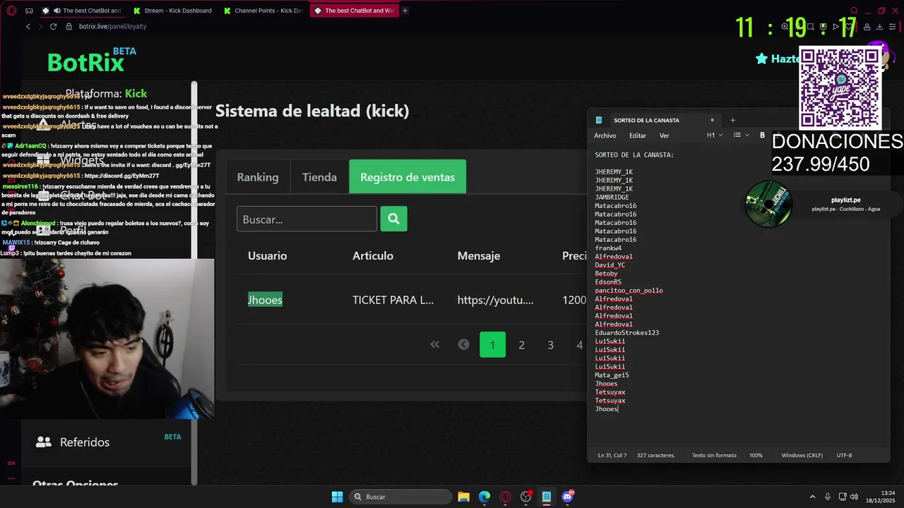
Task: Click pancitoo_con_pollo line in Notepad
Action: pyautogui.click(x=629, y=291)
